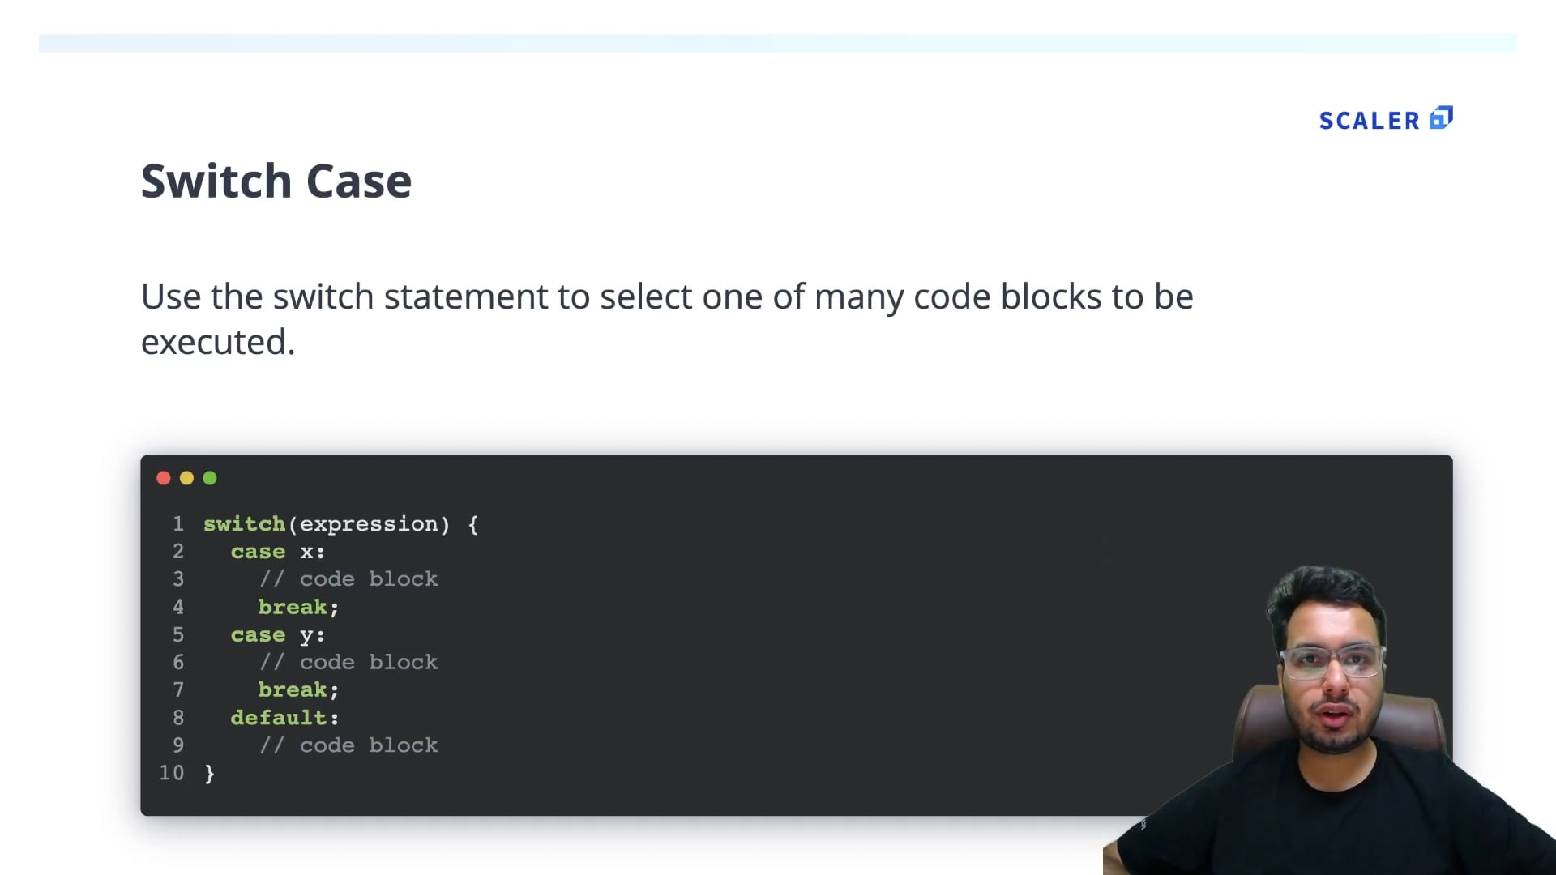Click the Switch Case heading
Image resolution: width=1556 pixels, height=875 pixels.
pos(276,181)
